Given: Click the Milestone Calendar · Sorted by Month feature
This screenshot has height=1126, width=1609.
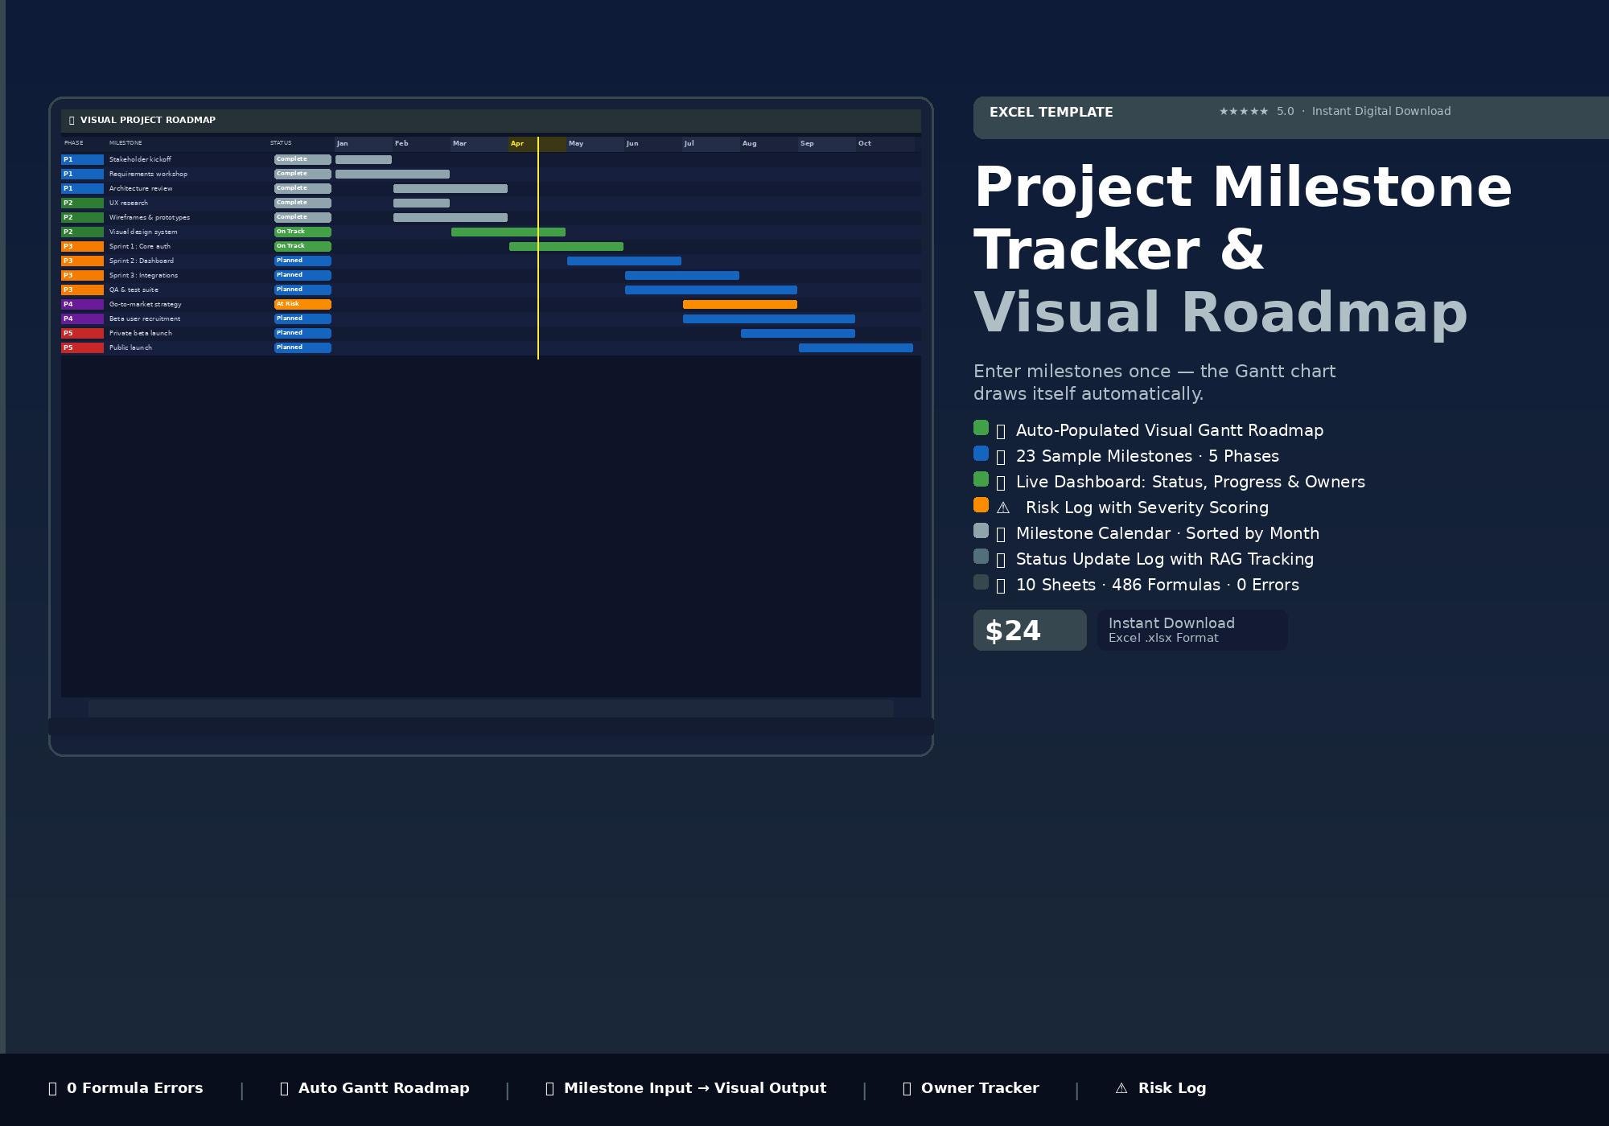Looking at the screenshot, I should click(1167, 533).
